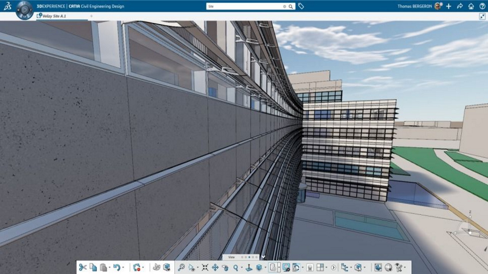
Task: Click the Share arrow icon
Action: (460, 6)
